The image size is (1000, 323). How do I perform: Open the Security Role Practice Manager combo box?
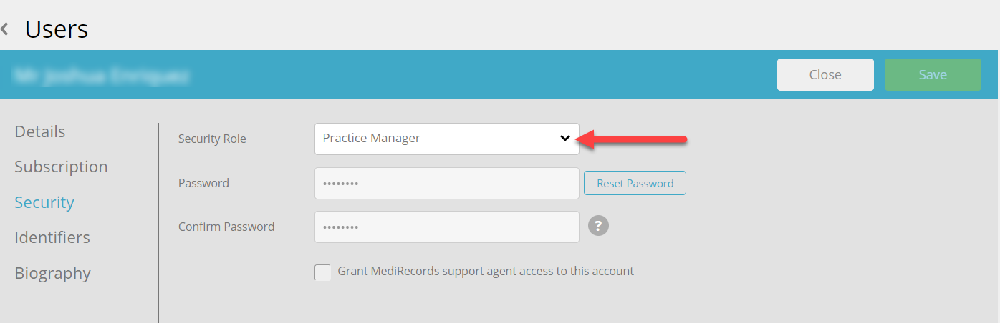coord(446,139)
